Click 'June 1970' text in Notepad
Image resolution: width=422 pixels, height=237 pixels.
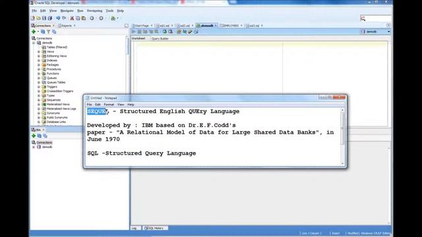click(x=104, y=139)
